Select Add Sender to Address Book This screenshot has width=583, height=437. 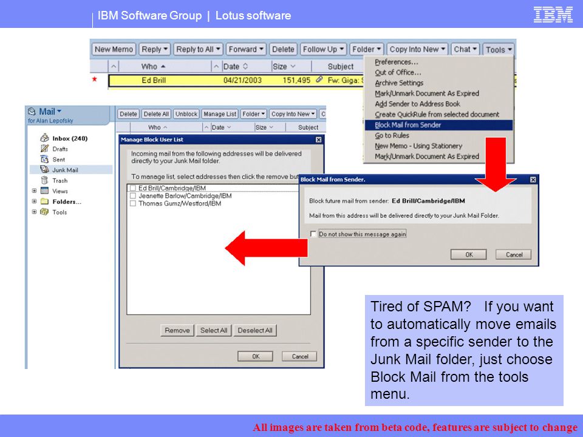tap(417, 104)
